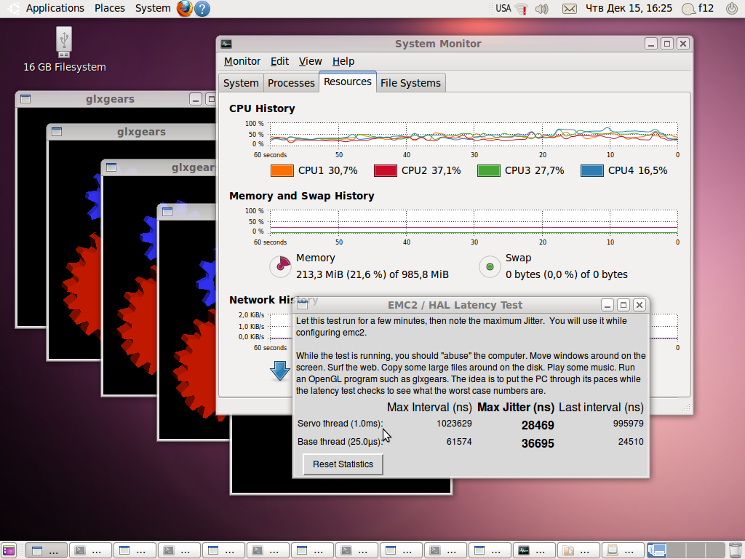
Task: Click the System Monitor taskbar button
Action: [533, 550]
